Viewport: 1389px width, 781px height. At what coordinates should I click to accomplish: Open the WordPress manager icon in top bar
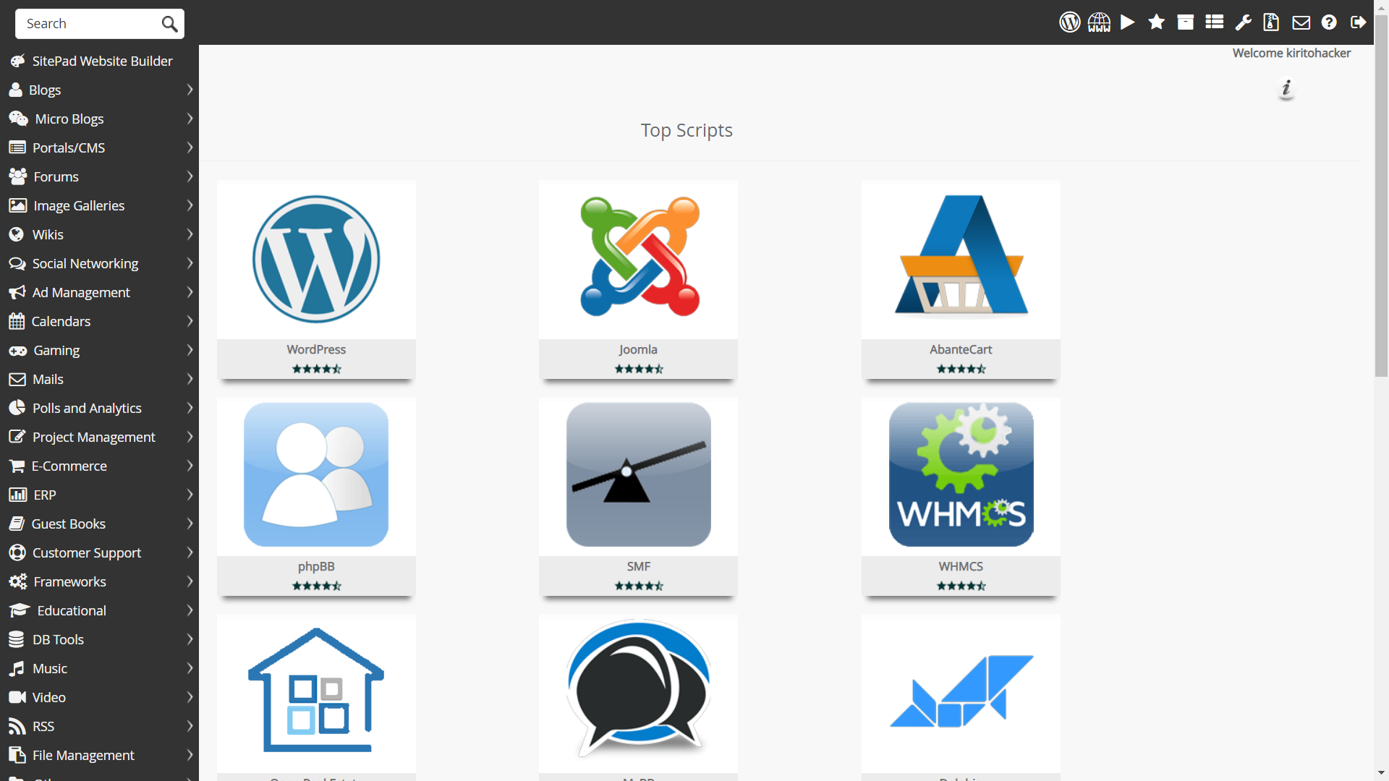1069,22
